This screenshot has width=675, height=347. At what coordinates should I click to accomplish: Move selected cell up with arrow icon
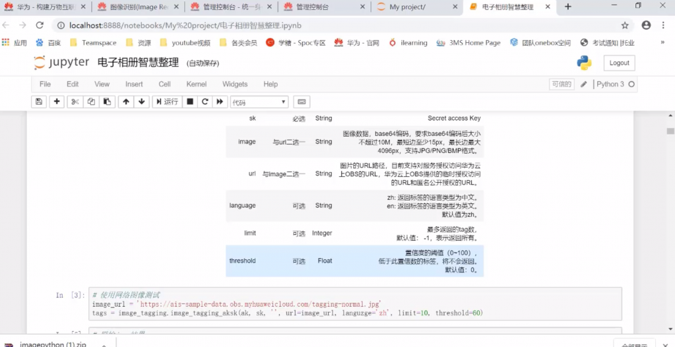tap(126, 102)
